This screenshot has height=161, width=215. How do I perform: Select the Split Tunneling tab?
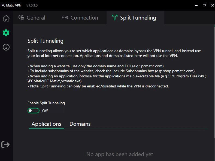(x=135, y=18)
